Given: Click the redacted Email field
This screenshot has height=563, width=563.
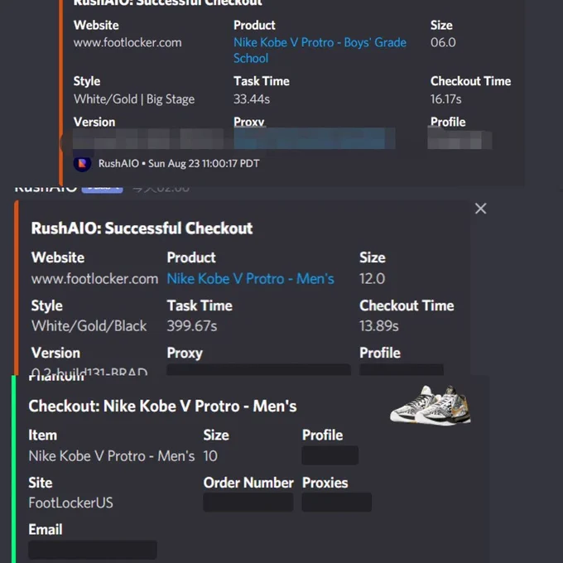Looking at the screenshot, I should point(93,550).
